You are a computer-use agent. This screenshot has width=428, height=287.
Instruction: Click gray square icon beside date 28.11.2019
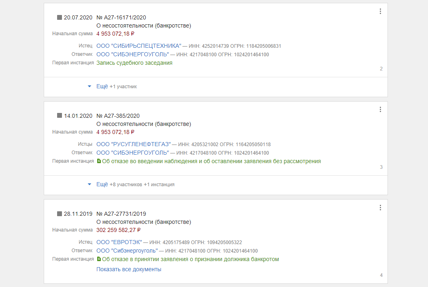click(x=60, y=214)
